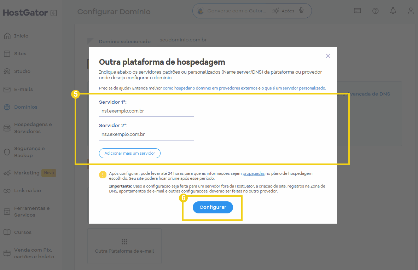Image resolution: width=418 pixels, height=270 pixels.
Task: Select Domínios in the sidebar
Action: point(25,107)
